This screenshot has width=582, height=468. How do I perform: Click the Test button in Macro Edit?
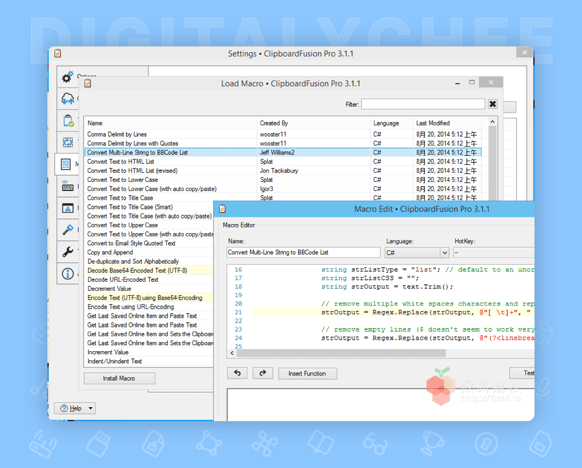(x=522, y=373)
